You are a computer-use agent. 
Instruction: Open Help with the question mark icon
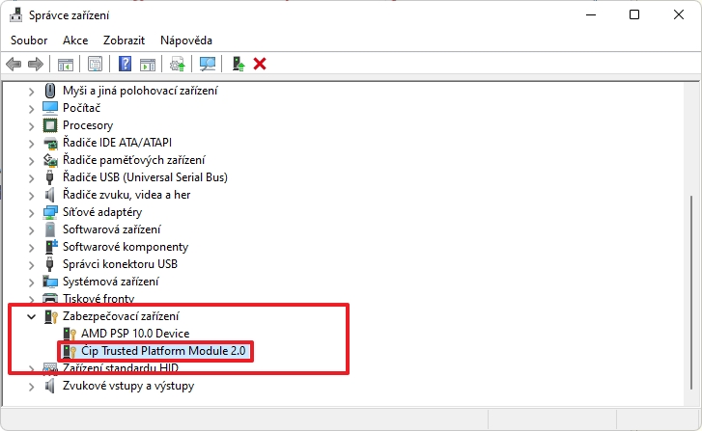(x=125, y=64)
